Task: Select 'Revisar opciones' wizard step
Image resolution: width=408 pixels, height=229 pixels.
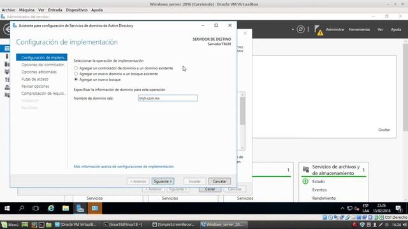Action: (x=36, y=87)
